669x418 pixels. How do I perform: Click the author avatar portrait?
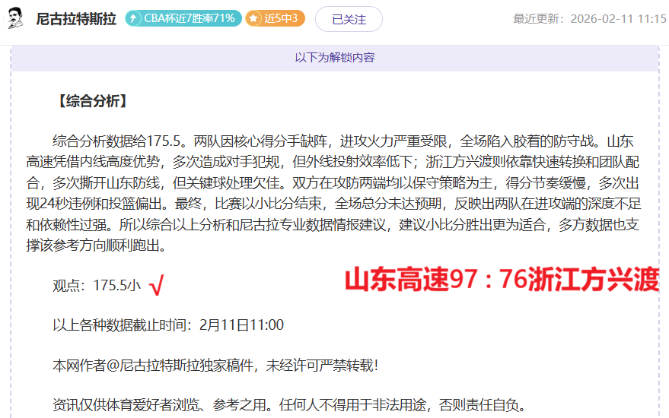coord(15,18)
